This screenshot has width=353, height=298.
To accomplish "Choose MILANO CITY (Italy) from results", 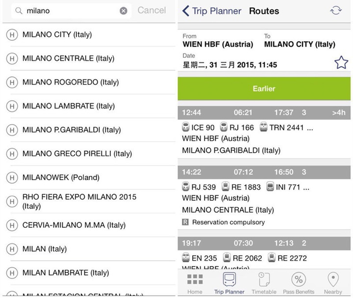I will (x=57, y=34).
